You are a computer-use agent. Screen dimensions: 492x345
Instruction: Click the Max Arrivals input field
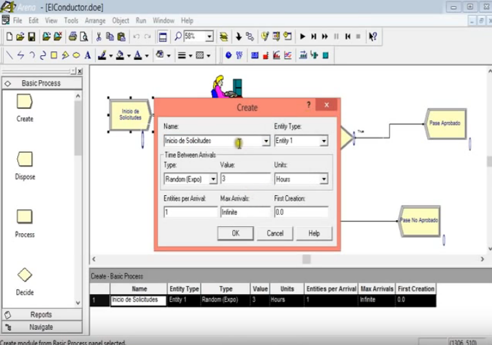coord(245,213)
